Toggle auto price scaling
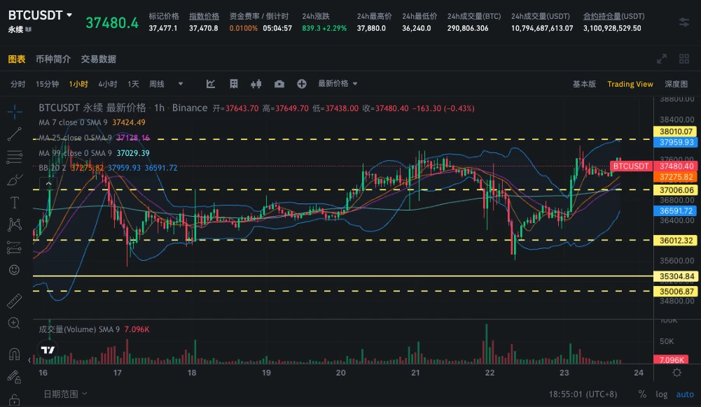Screen dimensions: 701x407 (685, 394)
